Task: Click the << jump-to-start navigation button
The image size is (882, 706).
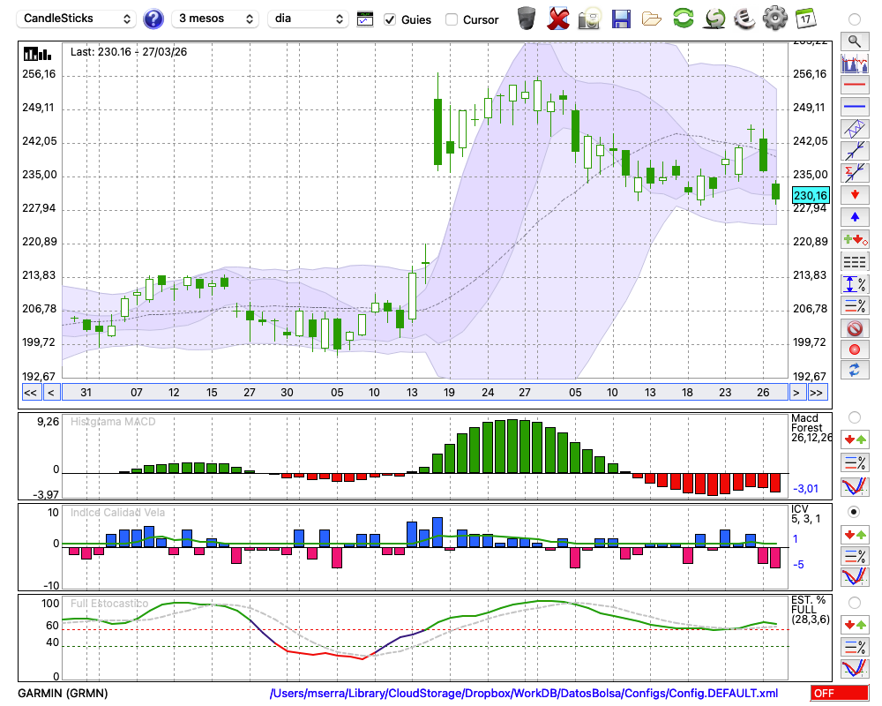Action: [30, 392]
